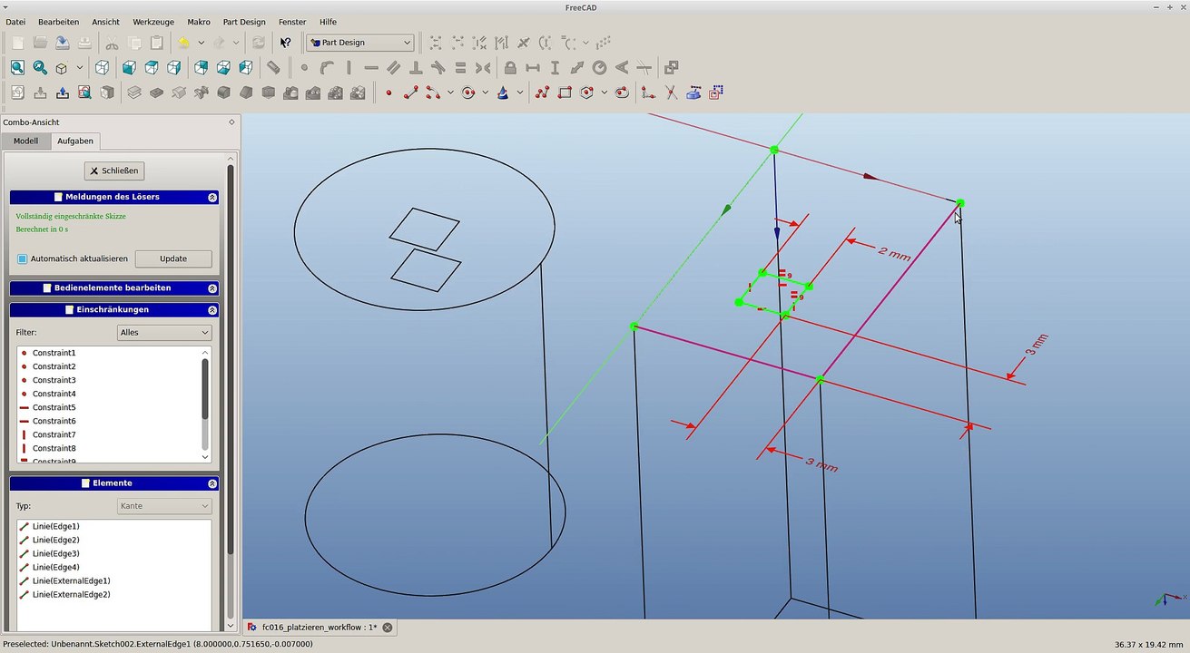
Task: Click the constraints list scrollbar
Action: point(205,404)
